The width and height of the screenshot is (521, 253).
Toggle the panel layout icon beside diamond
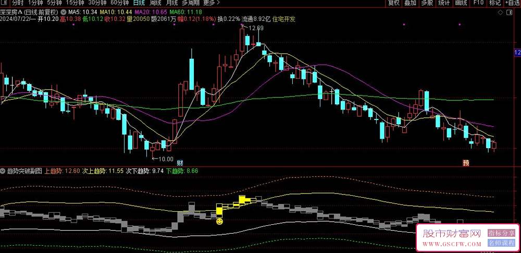[x=510, y=13]
